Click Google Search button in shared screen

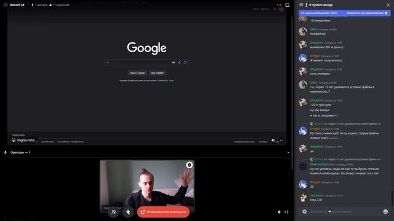click(x=137, y=73)
